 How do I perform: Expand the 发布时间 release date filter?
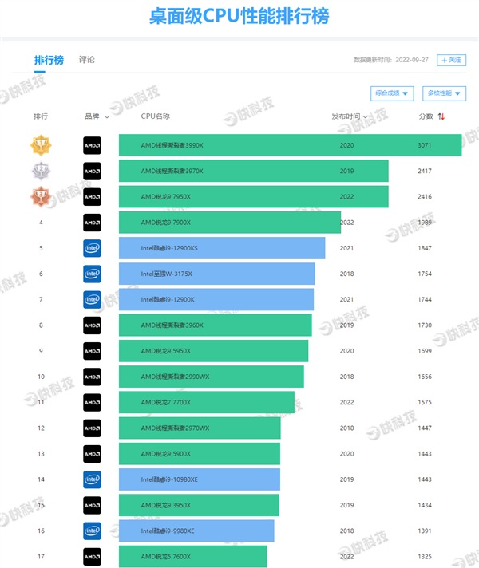pyautogui.click(x=350, y=116)
